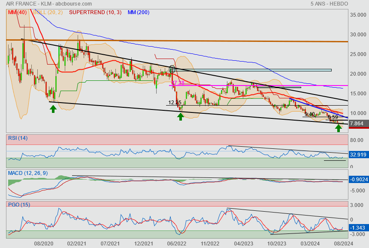The width and height of the screenshot is (369, 248).
Task: Click the 07/2021 date axis label
Action: (110, 244)
